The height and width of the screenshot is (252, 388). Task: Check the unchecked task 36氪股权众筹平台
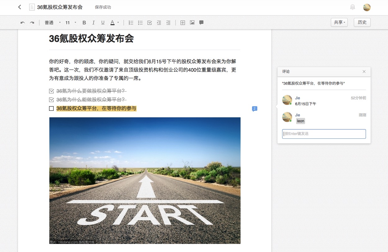tap(52, 109)
